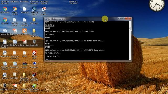Select 'Get Started With Orac..' desktop label
168x94 pixels.
5,2
